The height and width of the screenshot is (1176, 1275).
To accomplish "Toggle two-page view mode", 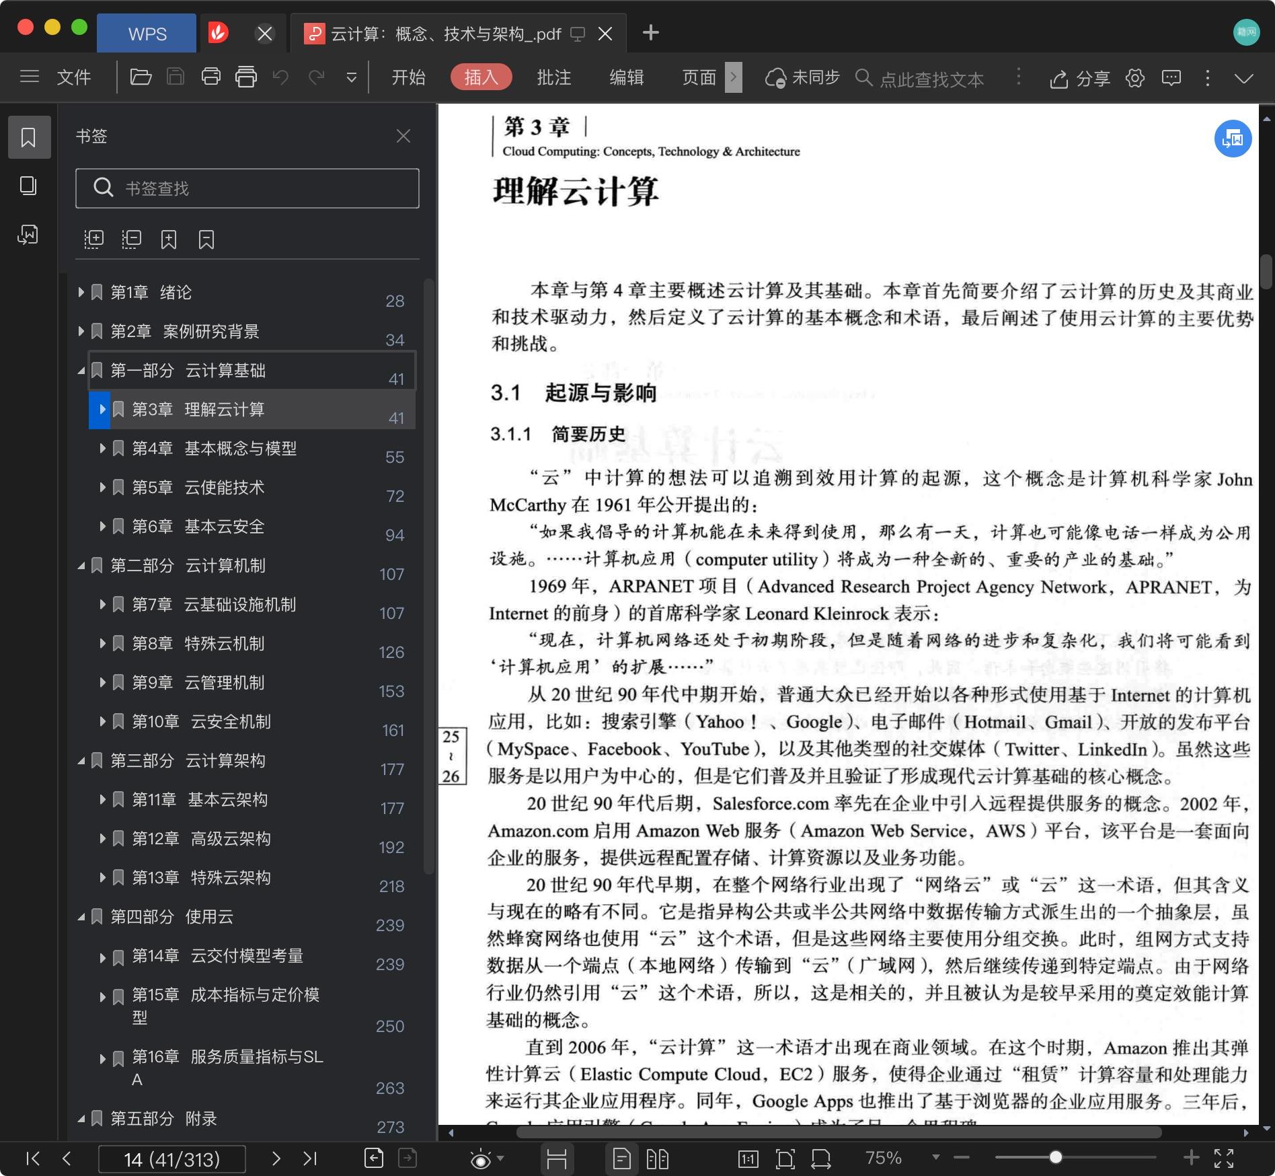I will point(657,1158).
